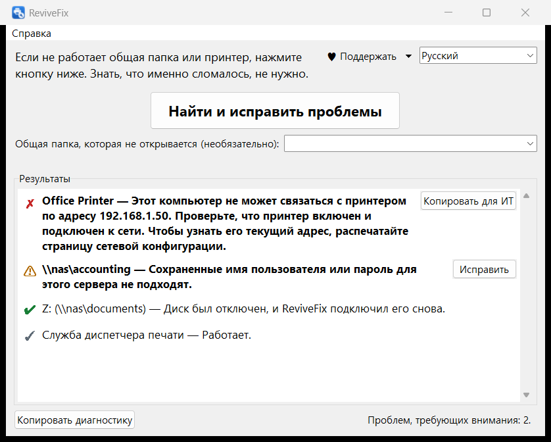
Task: Click the Поддержать button
Action: pyautogui.click(x=362, y=57)
